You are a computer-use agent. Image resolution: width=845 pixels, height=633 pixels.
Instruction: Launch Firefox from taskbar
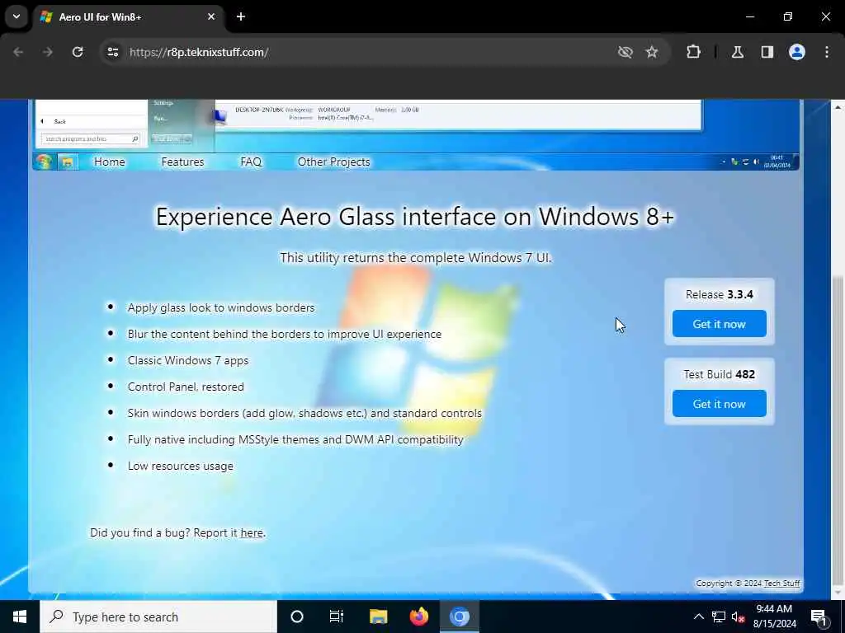418,617
